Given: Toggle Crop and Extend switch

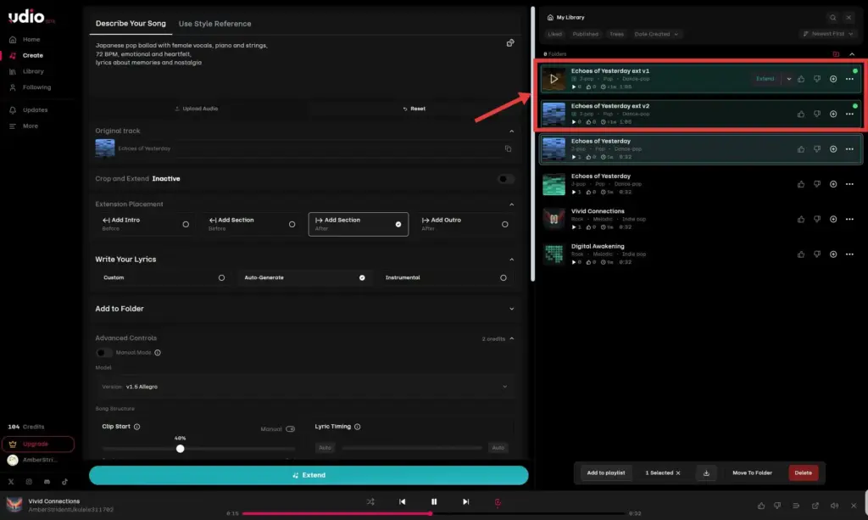Looking at the screenshot, I should (505, 179).
